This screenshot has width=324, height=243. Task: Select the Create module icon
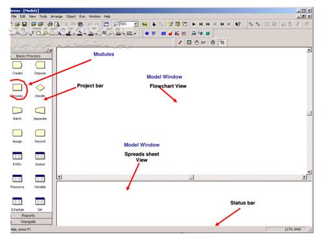17,65
